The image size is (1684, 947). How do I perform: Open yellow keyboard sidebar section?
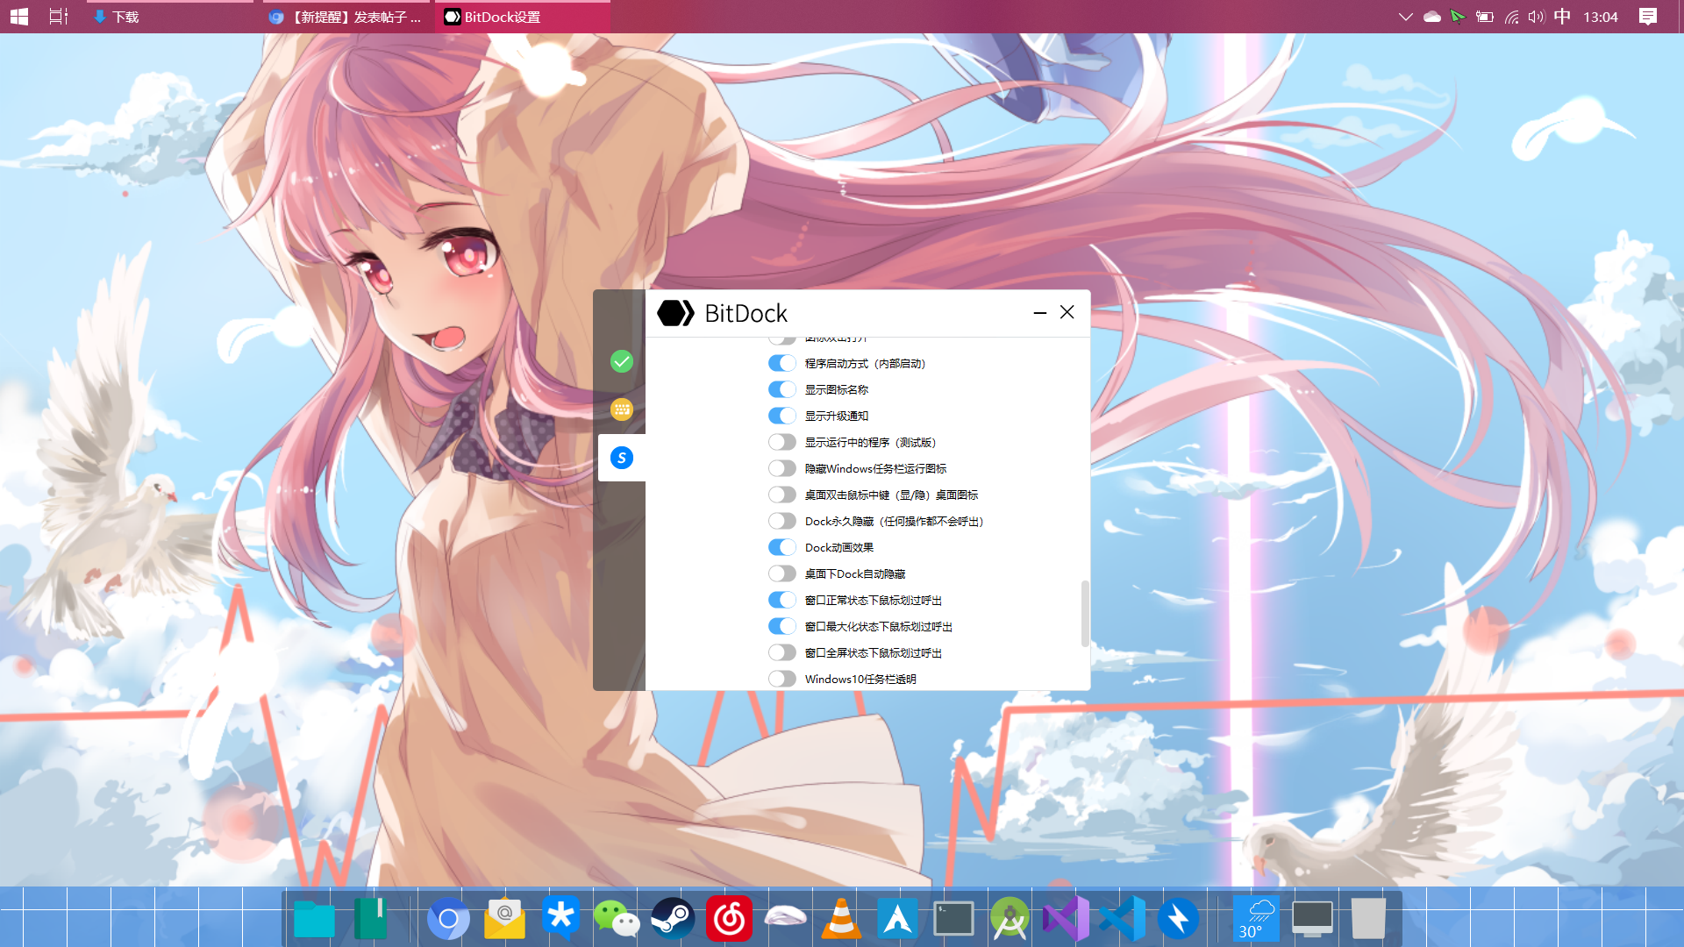(622, 409)
